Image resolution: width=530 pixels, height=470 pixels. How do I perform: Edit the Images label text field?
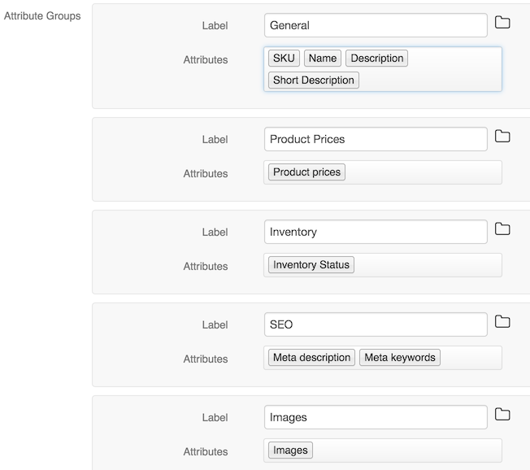point(376,417)
